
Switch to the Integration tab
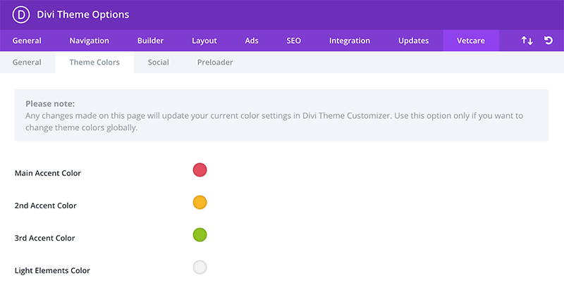[350, 41]
